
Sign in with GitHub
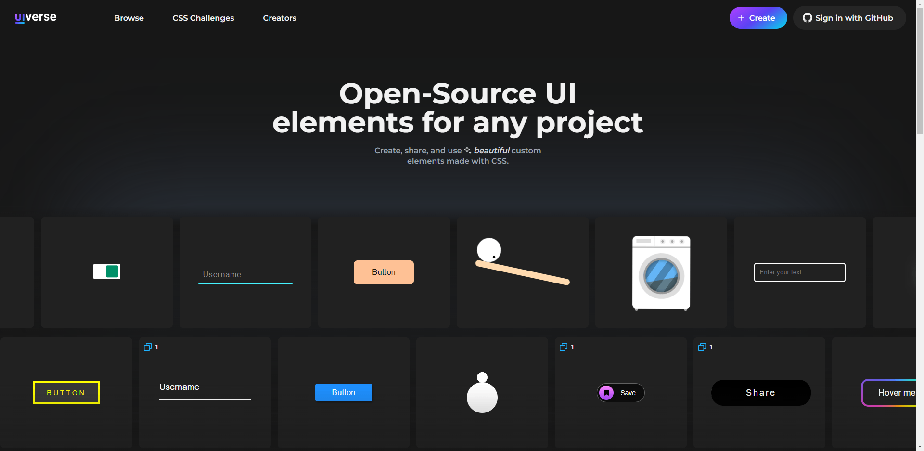[x=849, y=18]
